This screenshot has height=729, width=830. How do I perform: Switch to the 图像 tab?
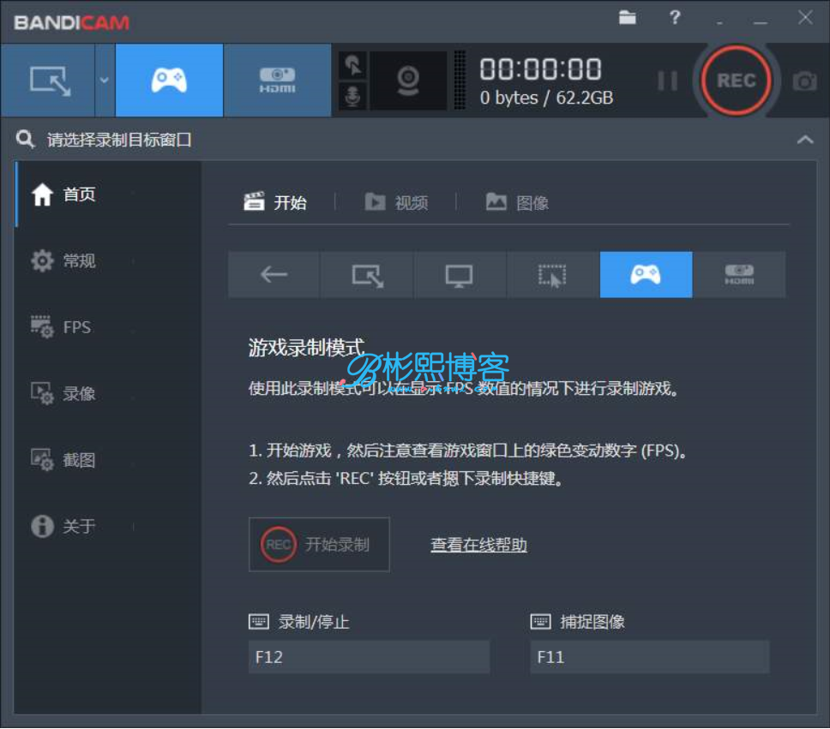coord(517,202)
